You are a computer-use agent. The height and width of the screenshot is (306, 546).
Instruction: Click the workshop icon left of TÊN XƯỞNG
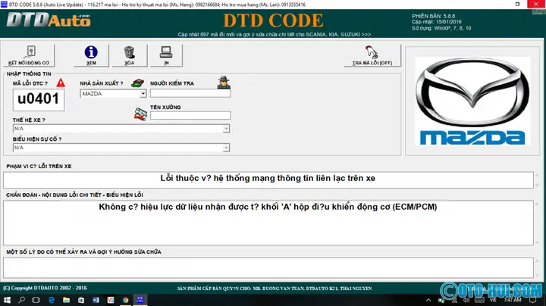(x=140, y=114)
